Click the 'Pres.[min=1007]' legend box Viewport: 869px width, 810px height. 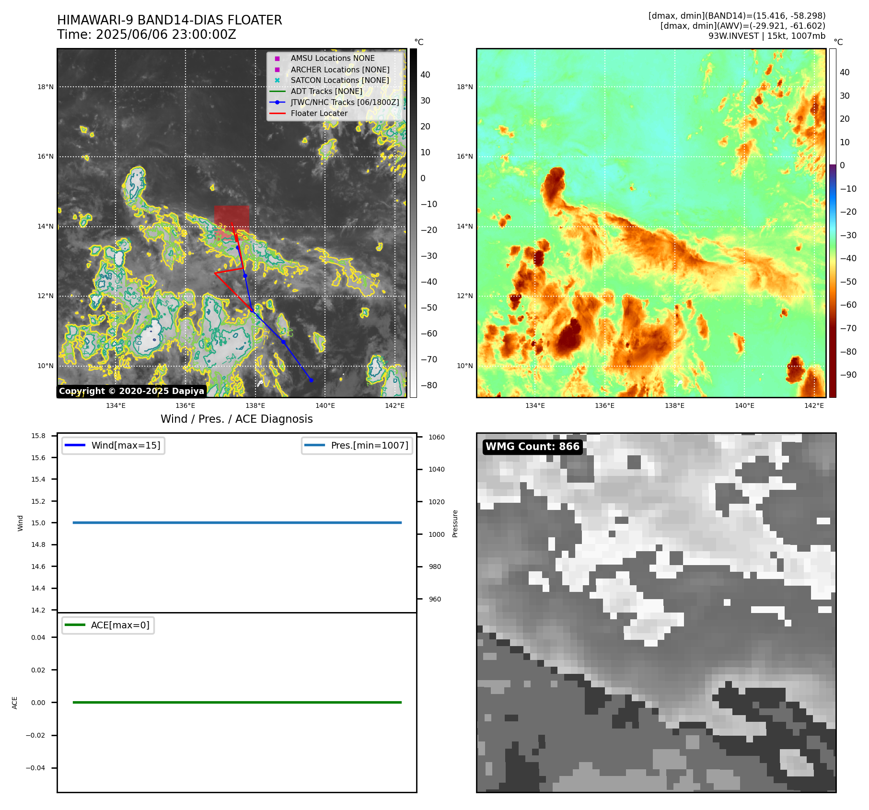(x=357, y=445)
